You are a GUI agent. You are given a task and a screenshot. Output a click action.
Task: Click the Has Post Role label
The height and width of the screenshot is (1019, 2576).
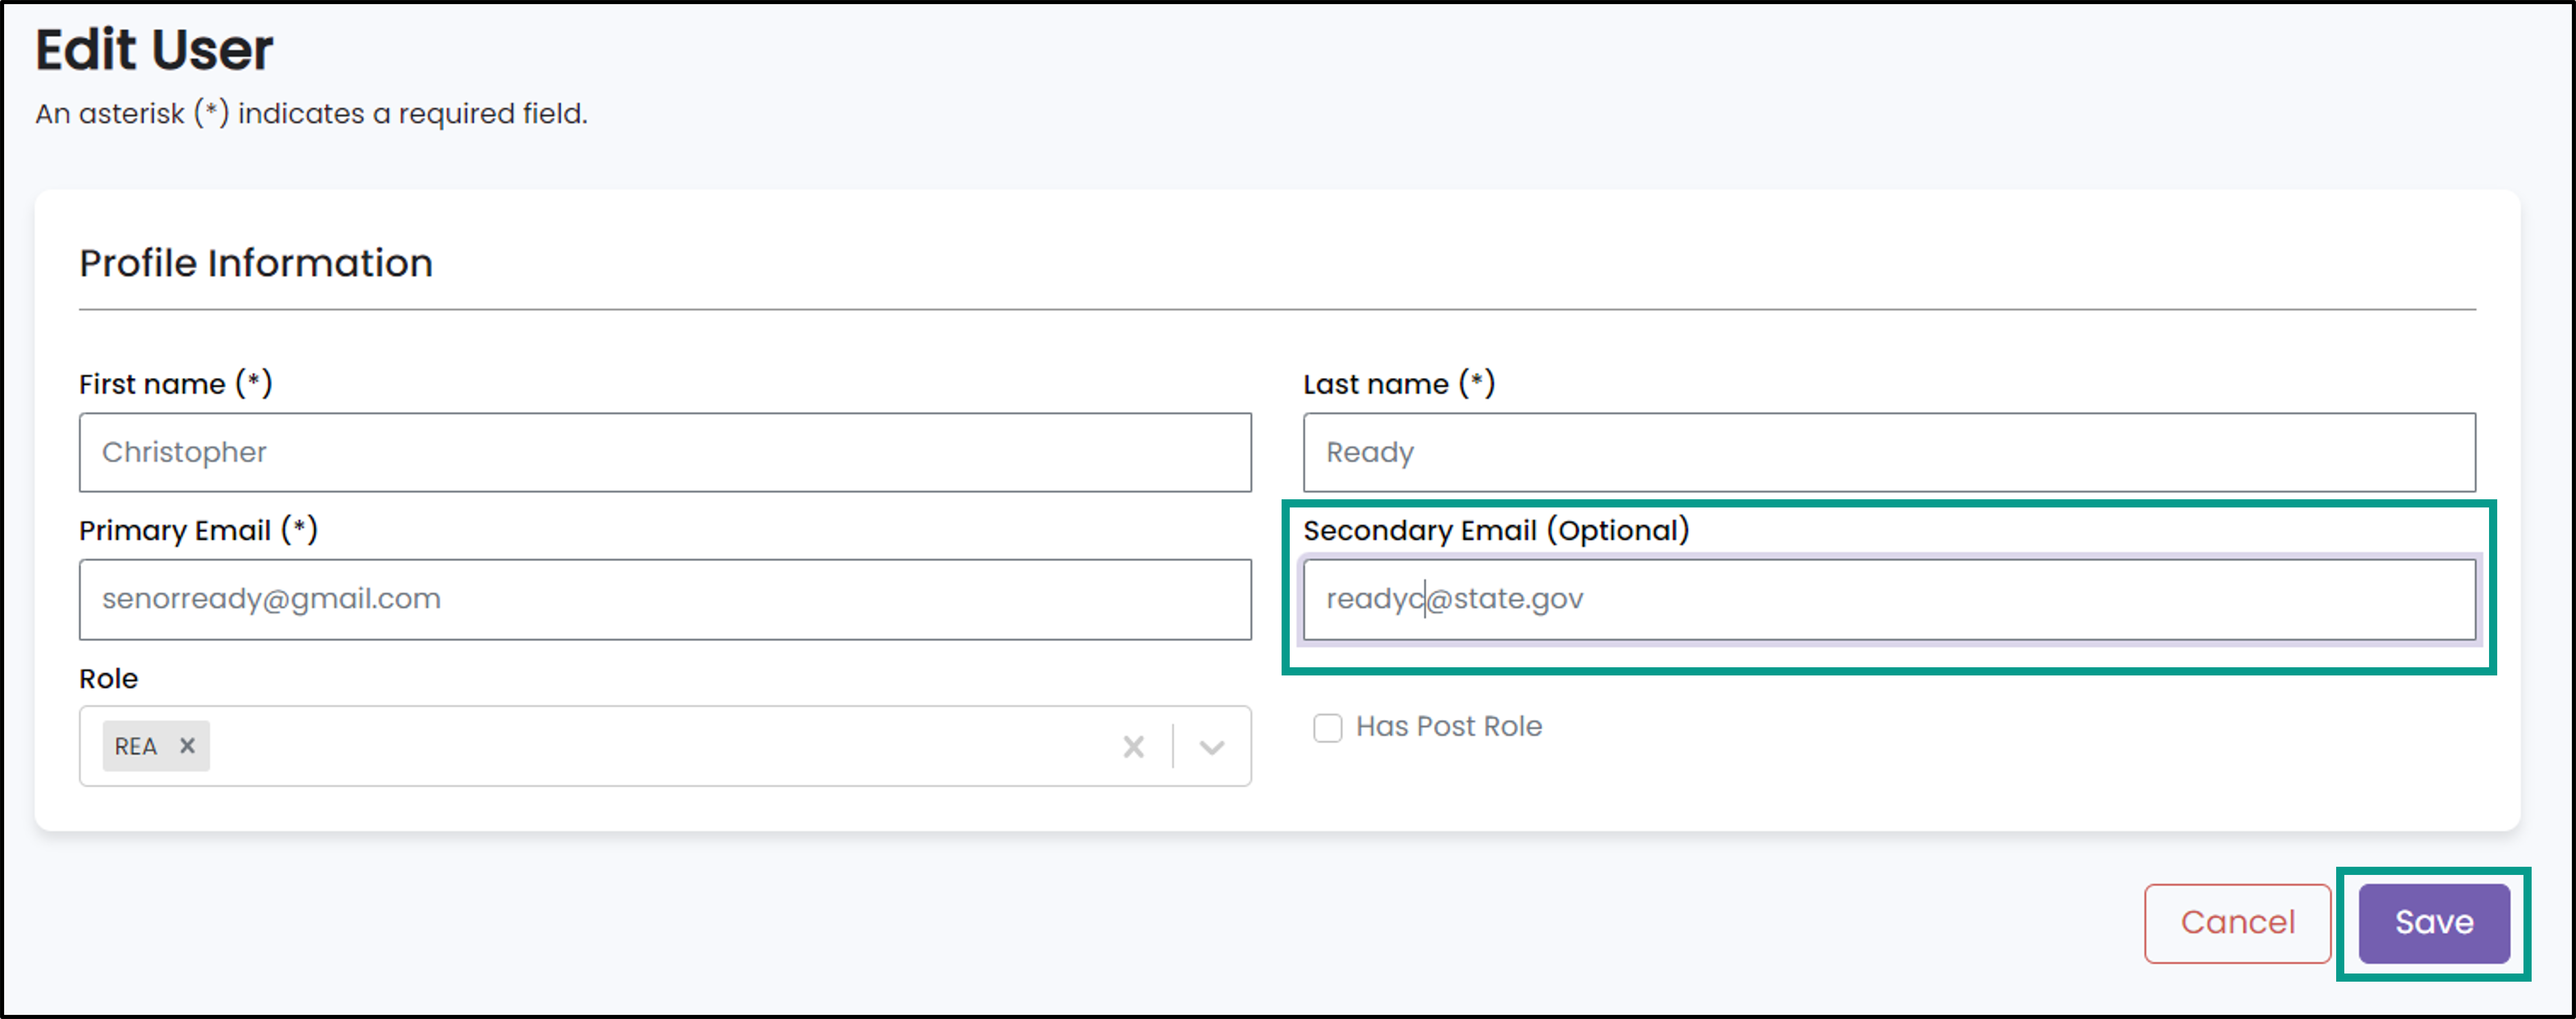coord(1449,726)
